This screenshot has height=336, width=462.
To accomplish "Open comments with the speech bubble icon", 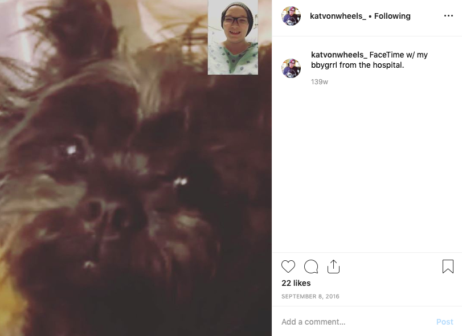I will tap(311, 267).
